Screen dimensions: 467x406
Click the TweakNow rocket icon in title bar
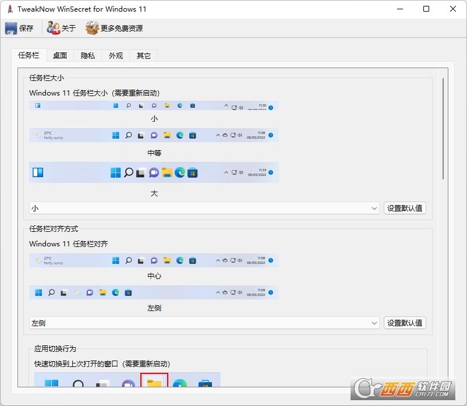click(x=10, y=9)
